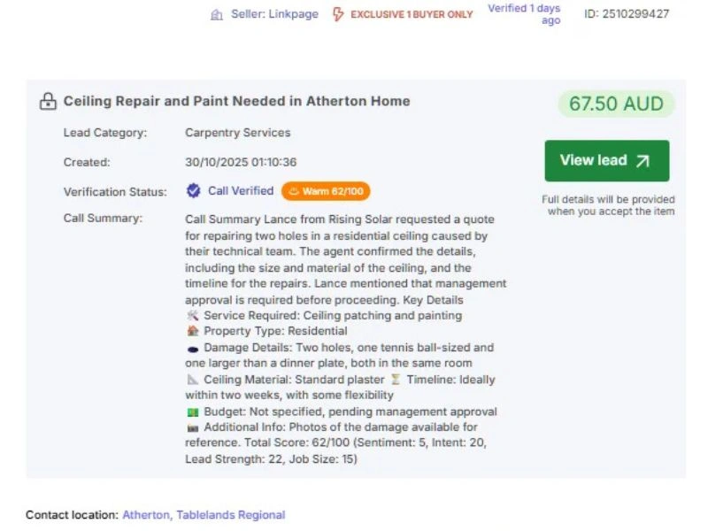This screenshot has height=531, width=708.
Task: Click the EXCLUSIVE 1 BUYER ONLY label
Action: coord(412,15)
